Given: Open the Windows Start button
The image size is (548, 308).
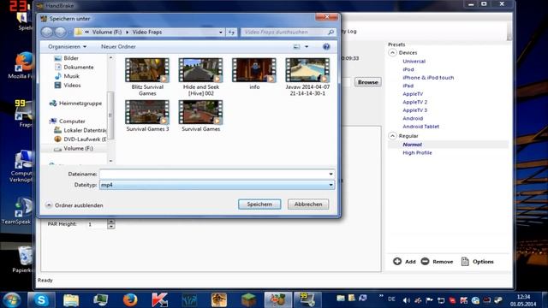Looking at the screenshot, I should pyautogui.click(x=11, y=300).
